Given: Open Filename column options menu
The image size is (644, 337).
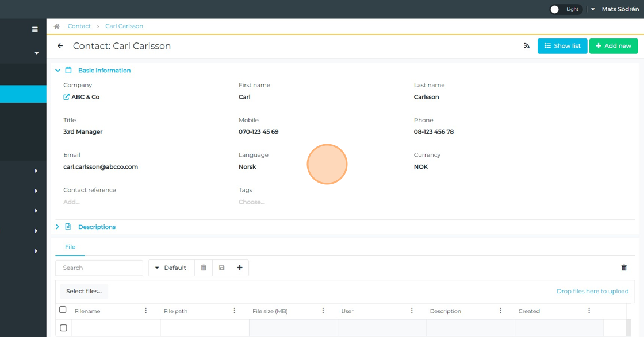Looking at the screenshot, I should [146, 311].
